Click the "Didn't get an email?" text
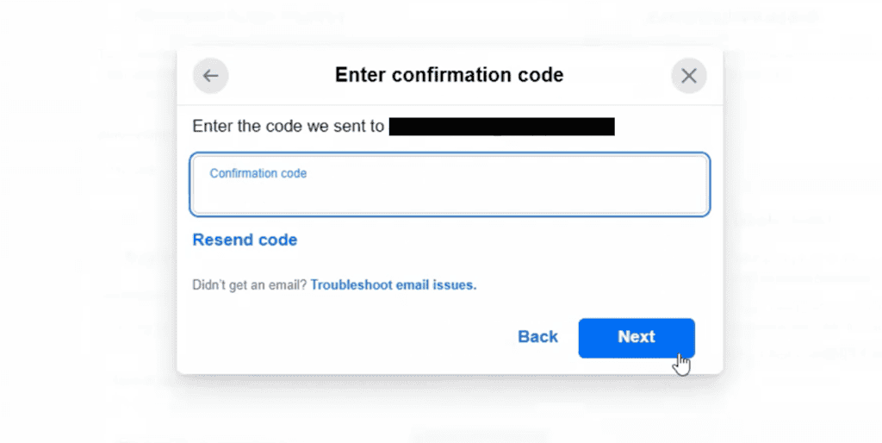The height and width of the screenshot is (443, 882). [x=249, y=284]
